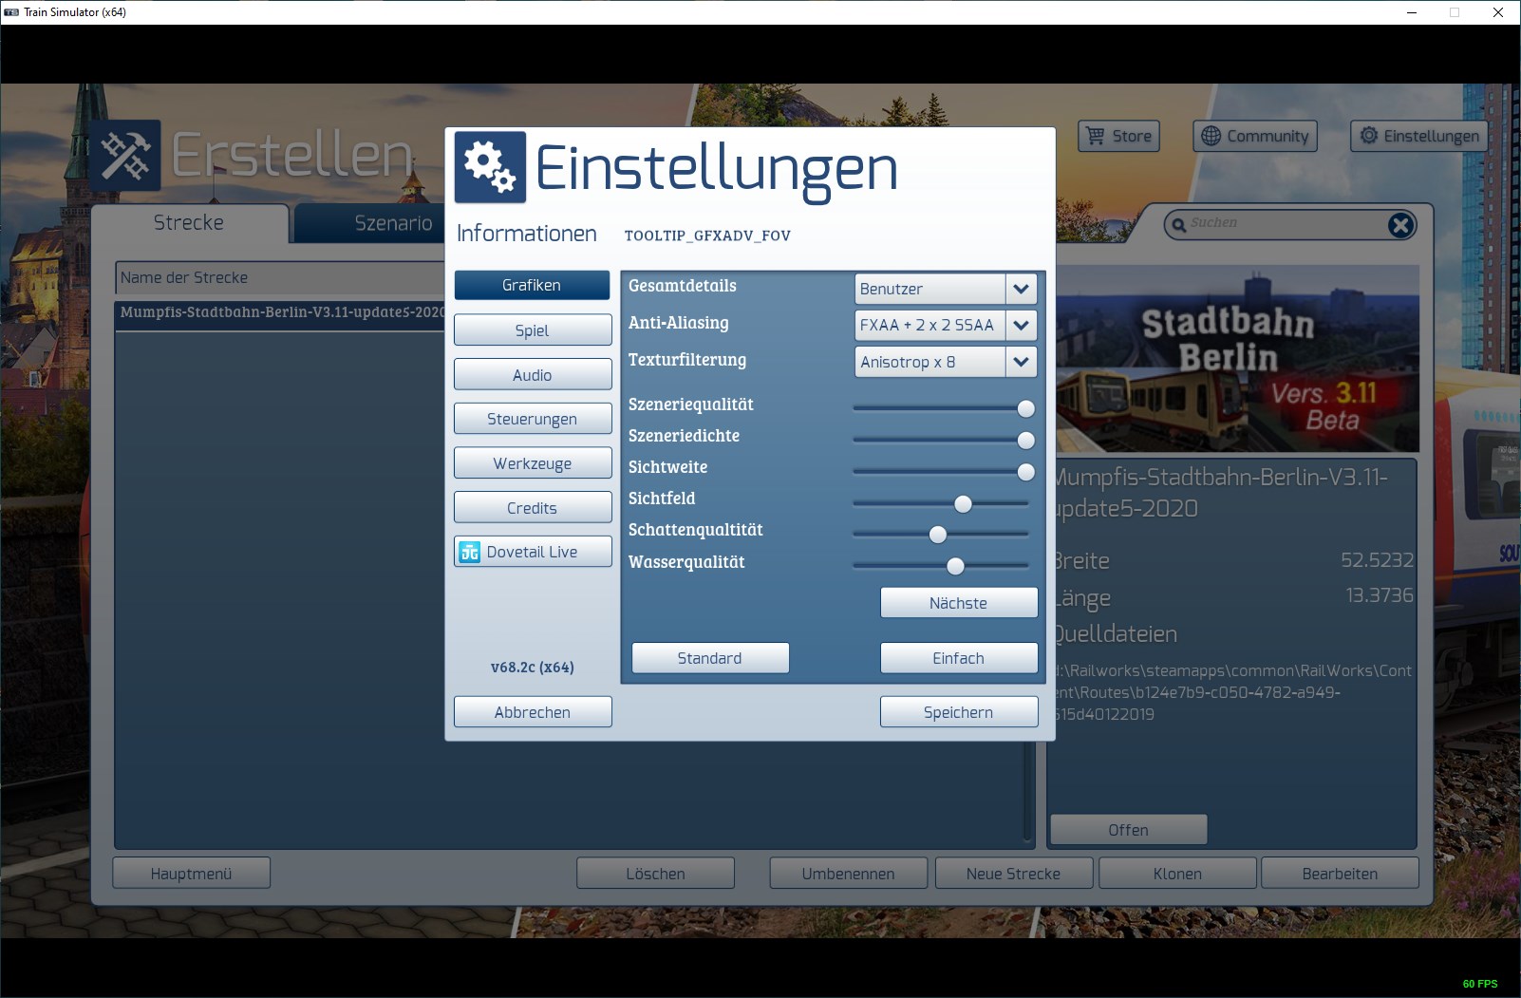Open the Community page
The image size is (1521, 998).
(x=1255, y=136)
